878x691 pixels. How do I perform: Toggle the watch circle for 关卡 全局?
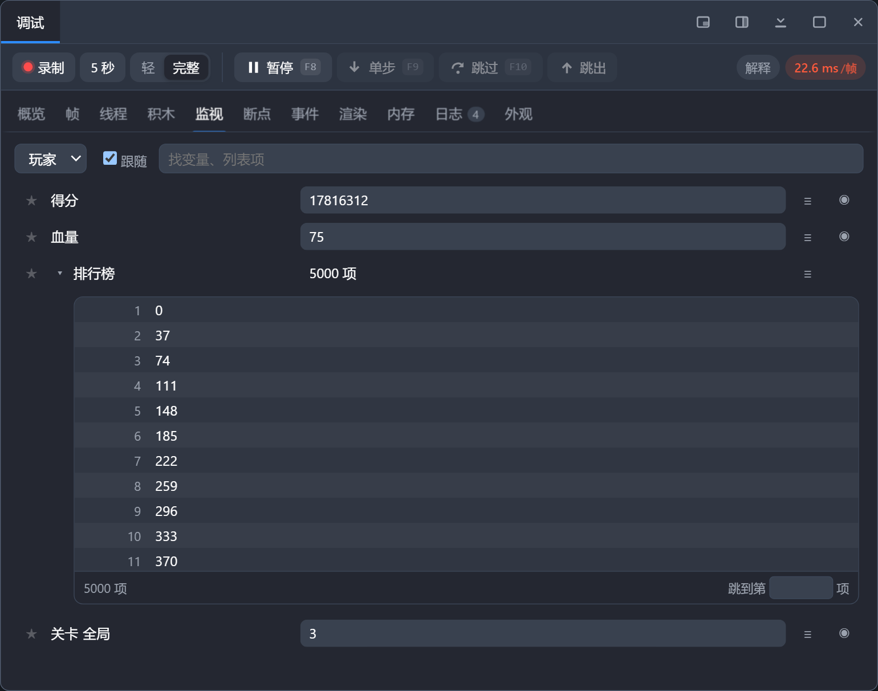coord(844,633)
